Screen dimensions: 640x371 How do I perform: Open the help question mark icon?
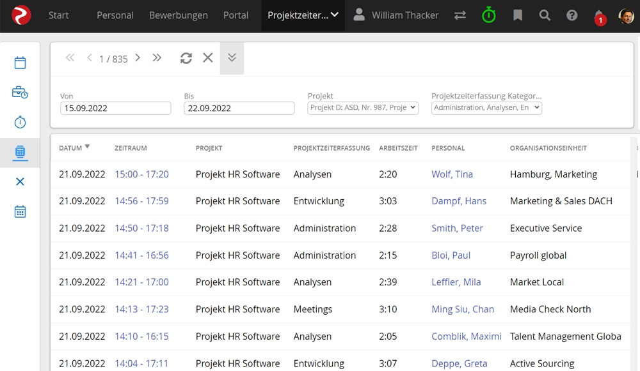(572, 15)
